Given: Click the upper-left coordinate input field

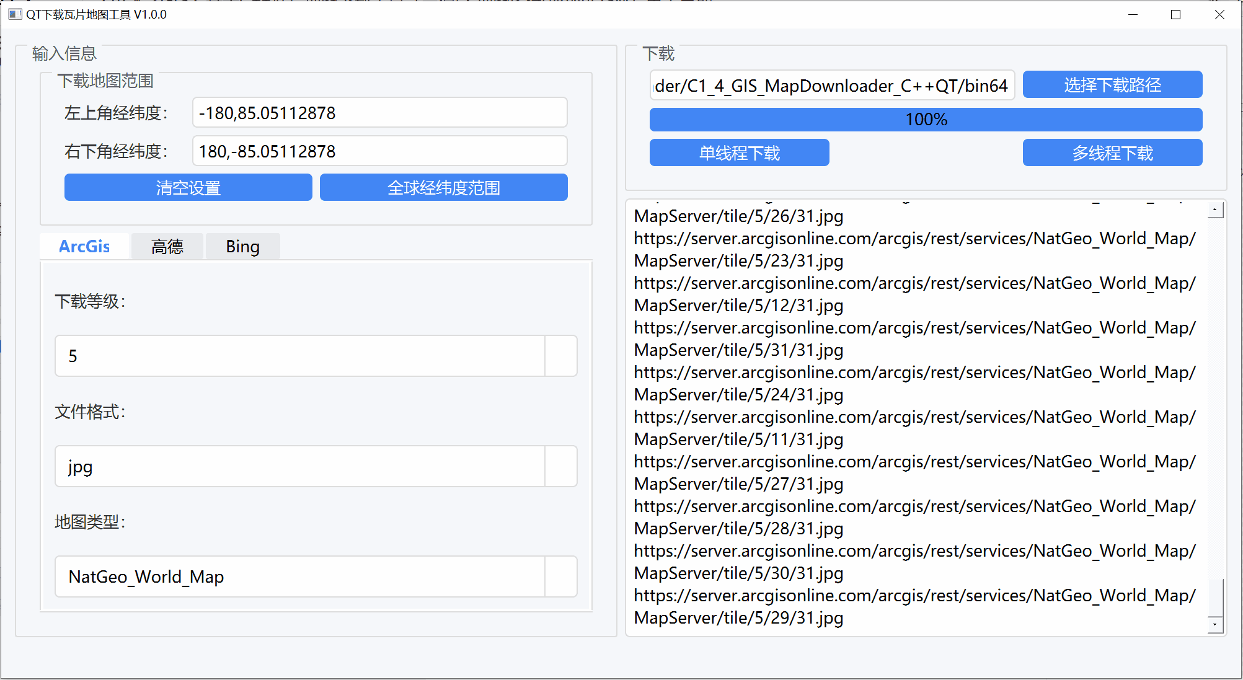Looking at the screenshot, I should (x=379, y=113).
